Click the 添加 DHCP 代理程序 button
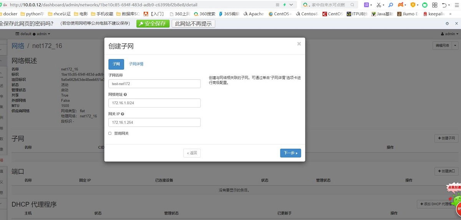This screenshot has height=220, width=461. pyautogui.click(x=438, y=204)
